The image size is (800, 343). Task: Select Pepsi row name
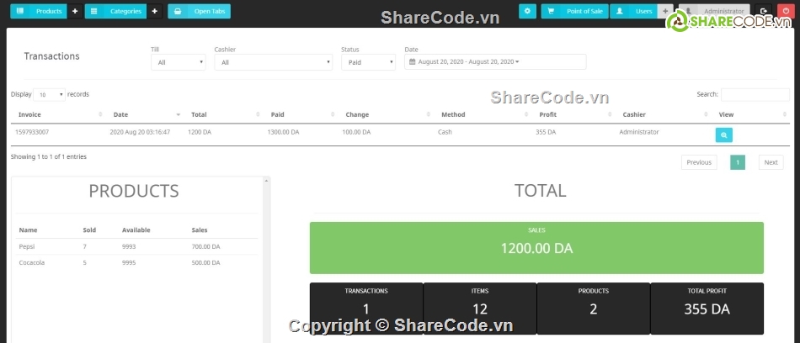(x=27, y=246)
